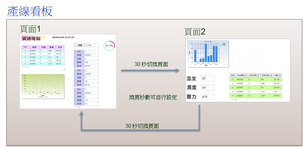
Task: Click the 壓力 input field showing 875
Action: pyautogui.click(x=207, y=97)
